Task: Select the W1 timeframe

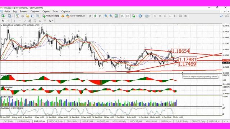Action: pyautogui.click(x=180, y=16)
